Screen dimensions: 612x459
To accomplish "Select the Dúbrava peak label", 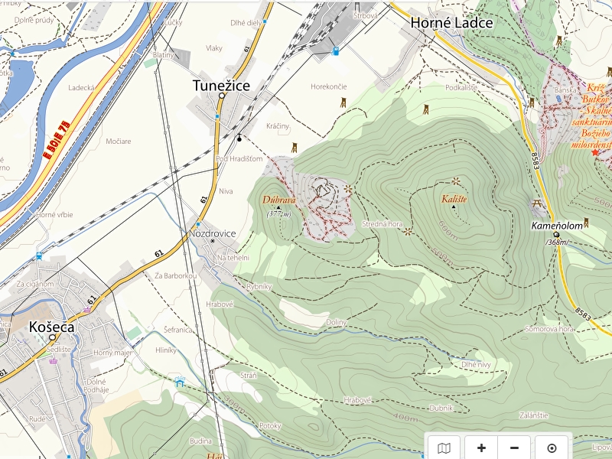I will 278,200.
